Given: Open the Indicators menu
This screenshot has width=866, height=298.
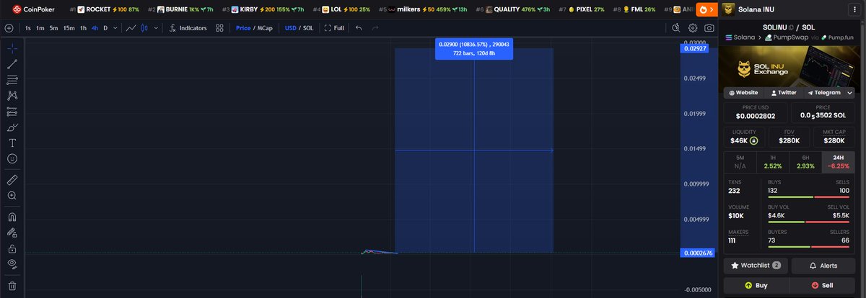Looking at the screenshot, I should pos(188,28).
